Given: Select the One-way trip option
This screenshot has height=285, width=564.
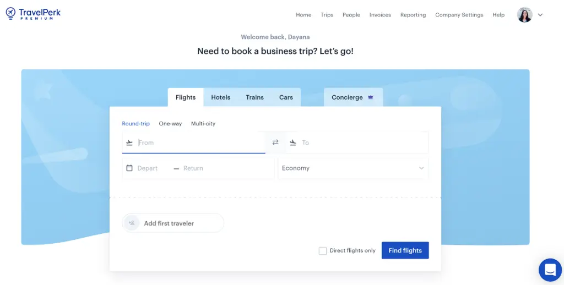Looking at the screenshot, I should [170, 124].
